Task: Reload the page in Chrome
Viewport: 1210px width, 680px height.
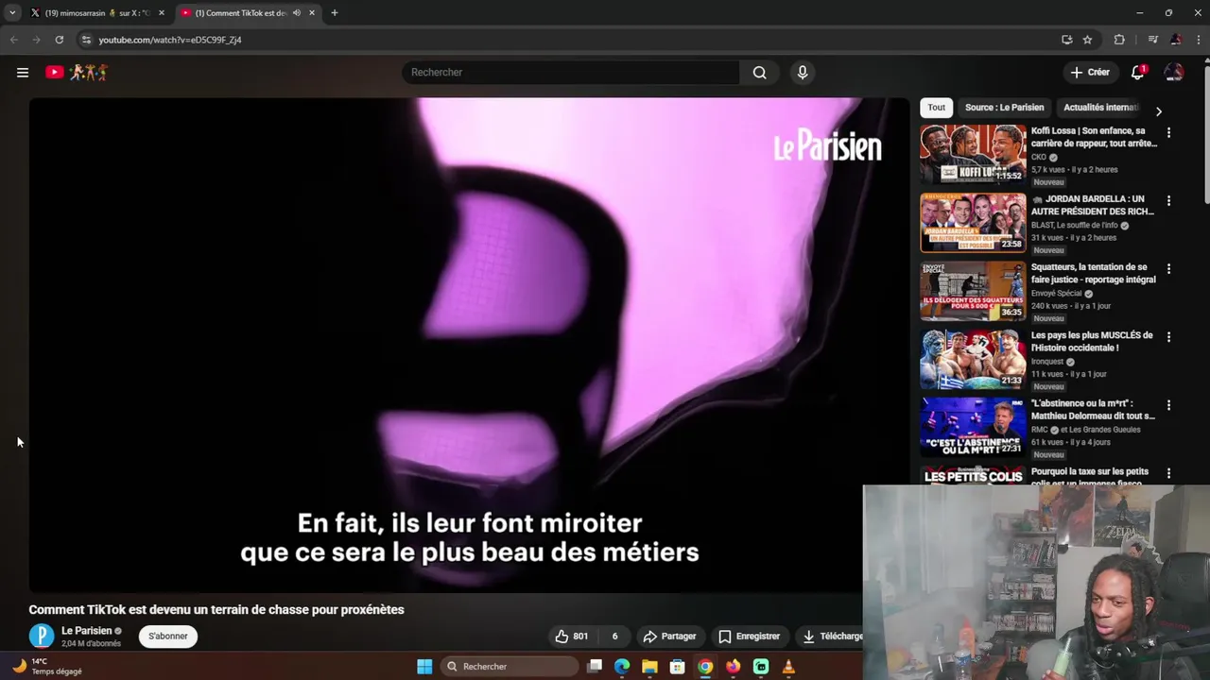Action: (x=59, y=40)
